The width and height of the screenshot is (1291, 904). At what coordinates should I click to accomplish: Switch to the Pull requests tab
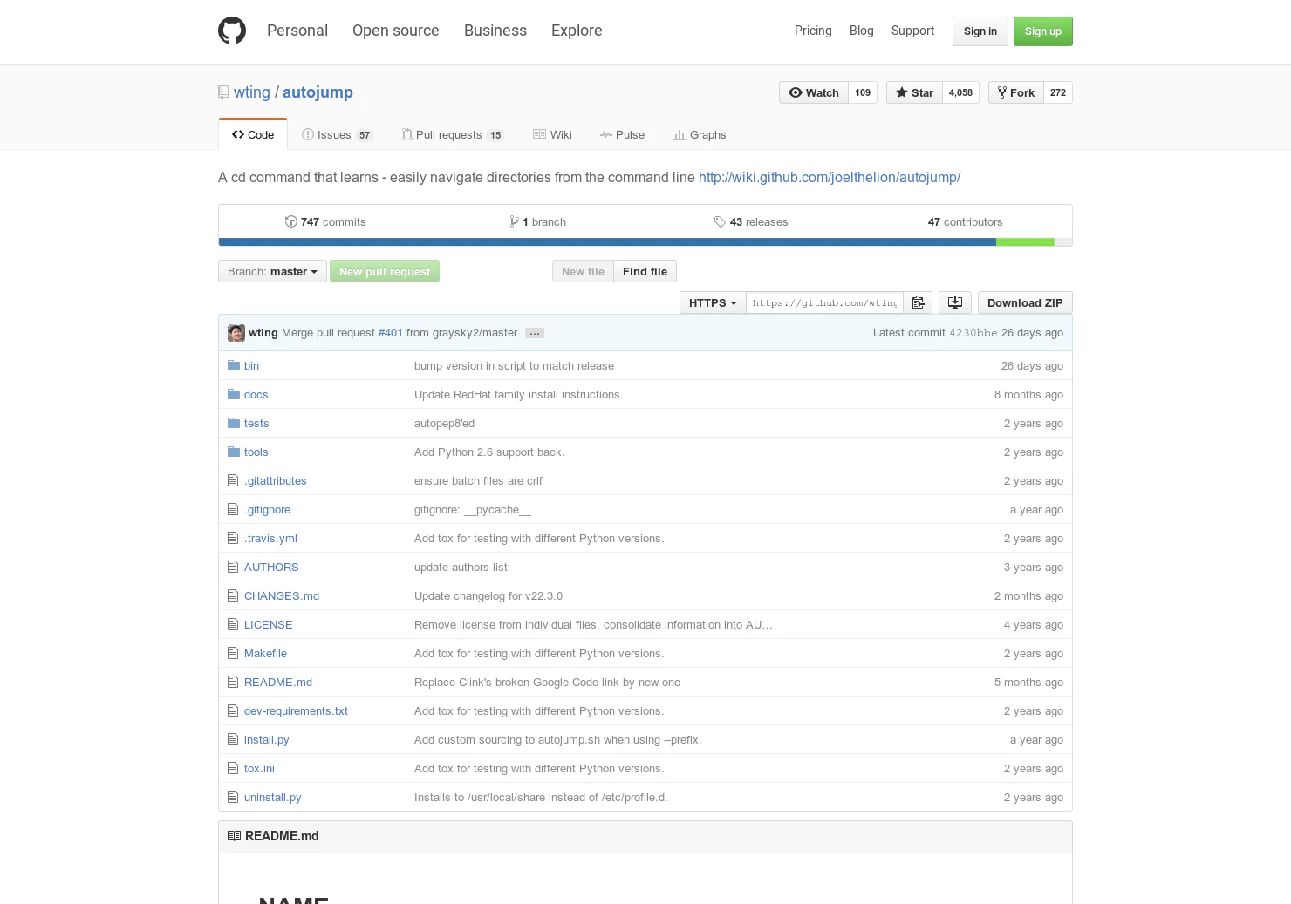(452, 134)
